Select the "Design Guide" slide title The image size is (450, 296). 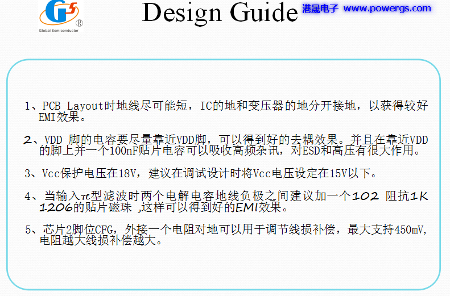pos(220,12)
